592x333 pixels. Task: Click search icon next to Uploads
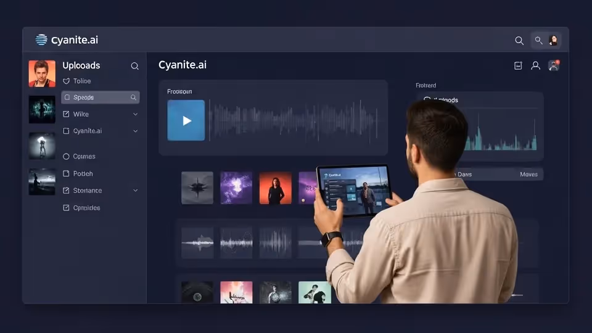[x=134, y=66]
